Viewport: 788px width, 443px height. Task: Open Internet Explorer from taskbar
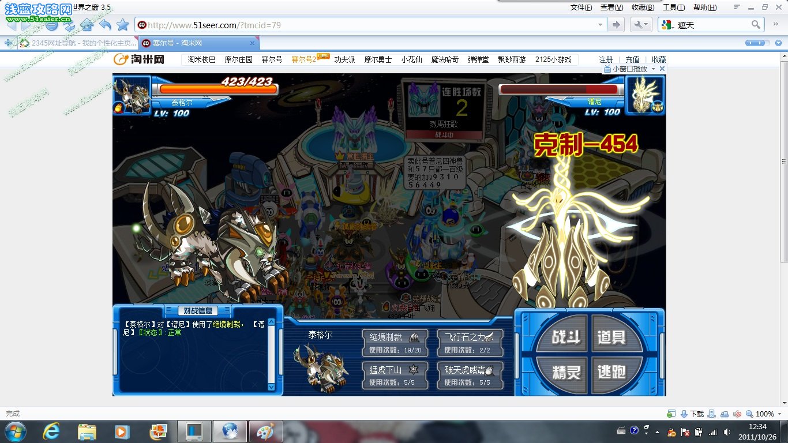click(52, 431)
